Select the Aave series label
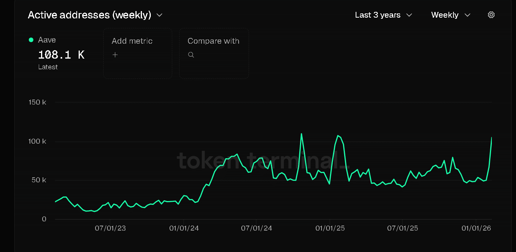The width and height of the screenshot is (516, 252). [x=47, y=40]
